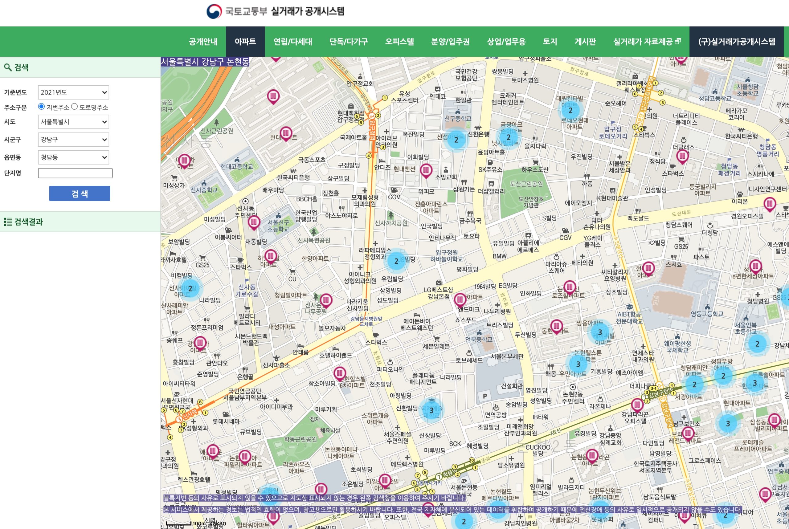Open 연립/다세대 menu tab
Image resolution: width=789 pixels, height=529 pixels.
[292, 42]
